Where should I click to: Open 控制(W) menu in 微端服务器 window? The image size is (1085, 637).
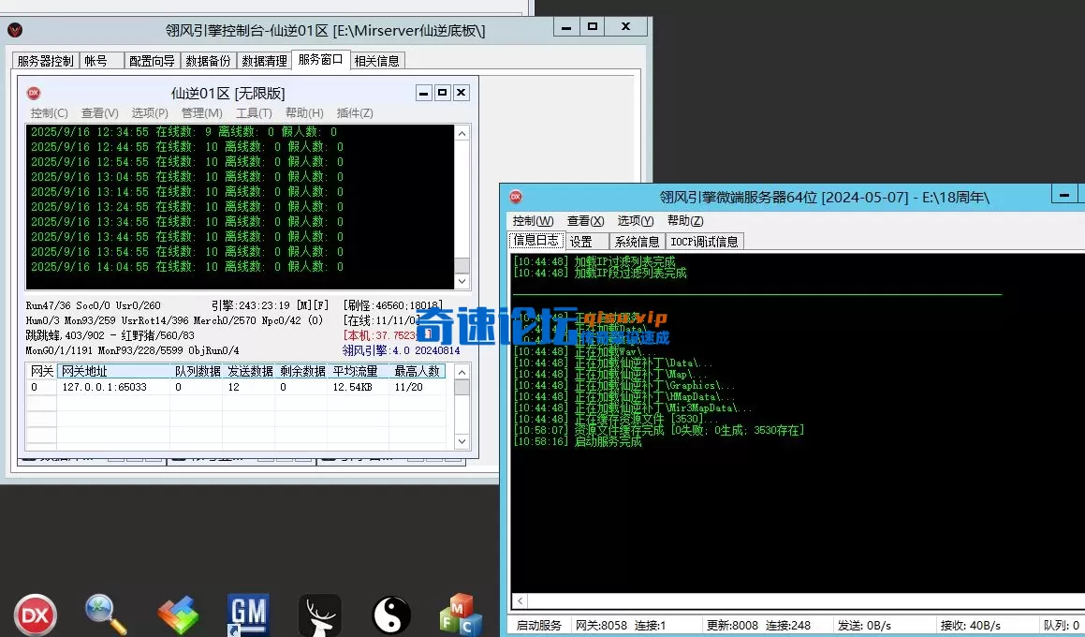pyautogui.click(x=533, y=221)
